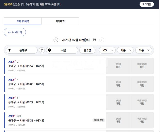Select 특실/우등실 매진 for train 6
Viewport: 160px width, 132px height.
coord(142,102)
